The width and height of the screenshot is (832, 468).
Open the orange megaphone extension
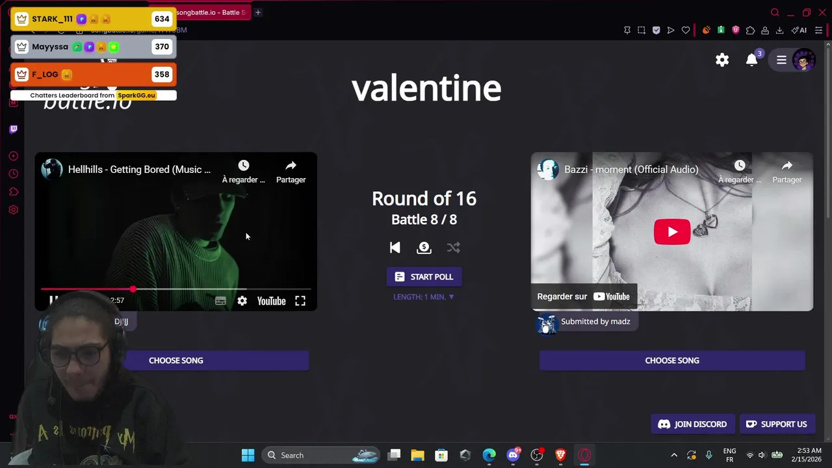point(707,30)
